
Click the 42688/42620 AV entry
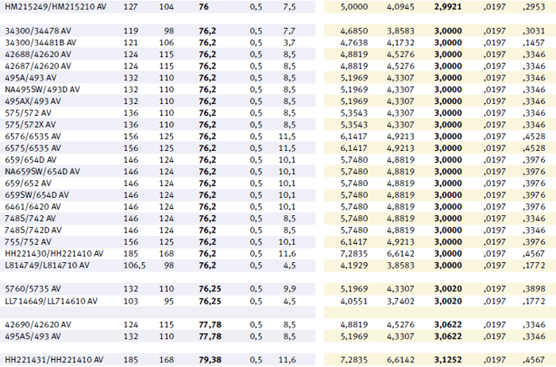click(x=38, y=54)
